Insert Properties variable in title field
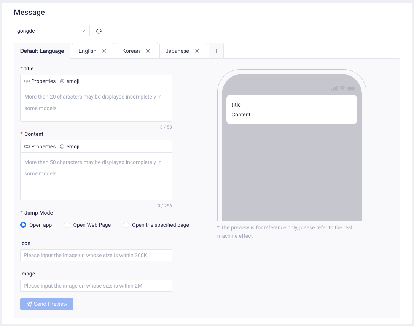414x326 pixels. click(x=40, y=81)
